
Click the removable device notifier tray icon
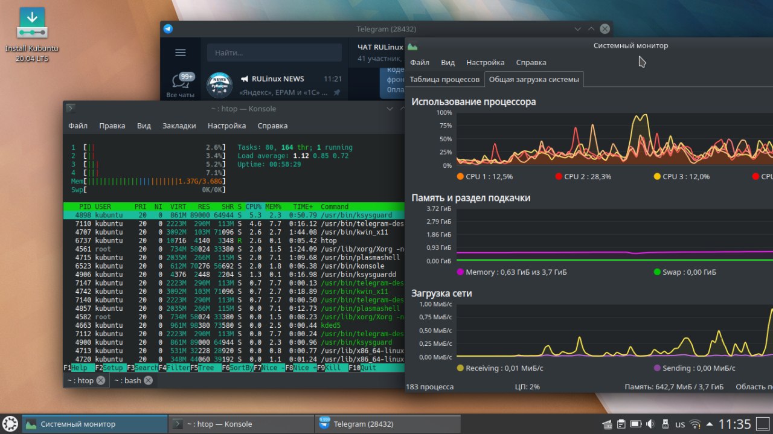click(666, 424)
